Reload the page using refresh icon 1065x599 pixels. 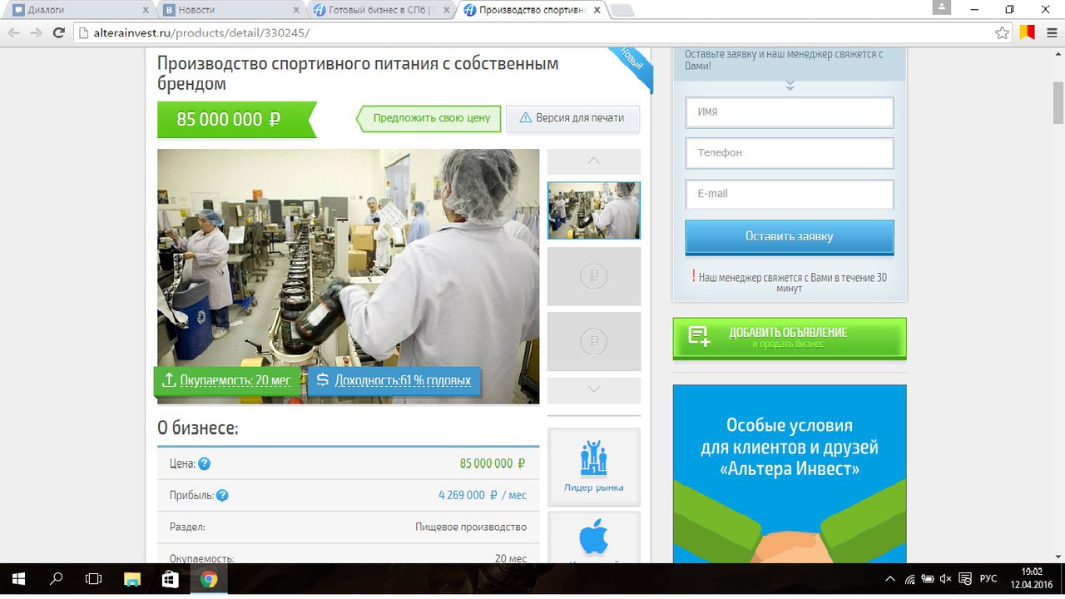coord(58,33)
